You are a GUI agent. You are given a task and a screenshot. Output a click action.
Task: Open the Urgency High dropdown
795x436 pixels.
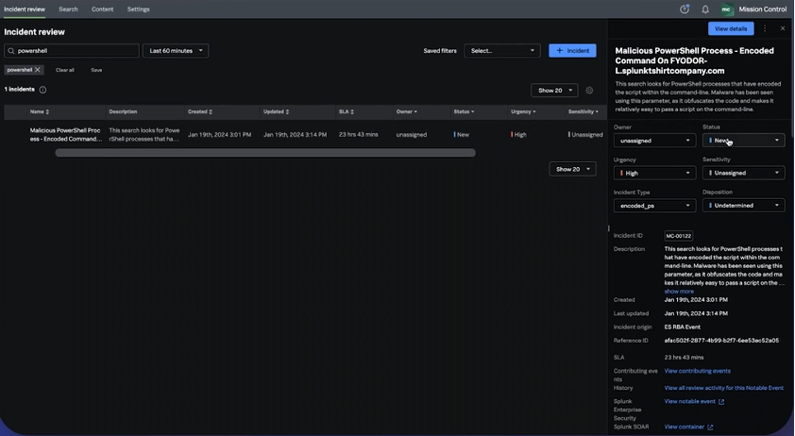pos(654,174)
